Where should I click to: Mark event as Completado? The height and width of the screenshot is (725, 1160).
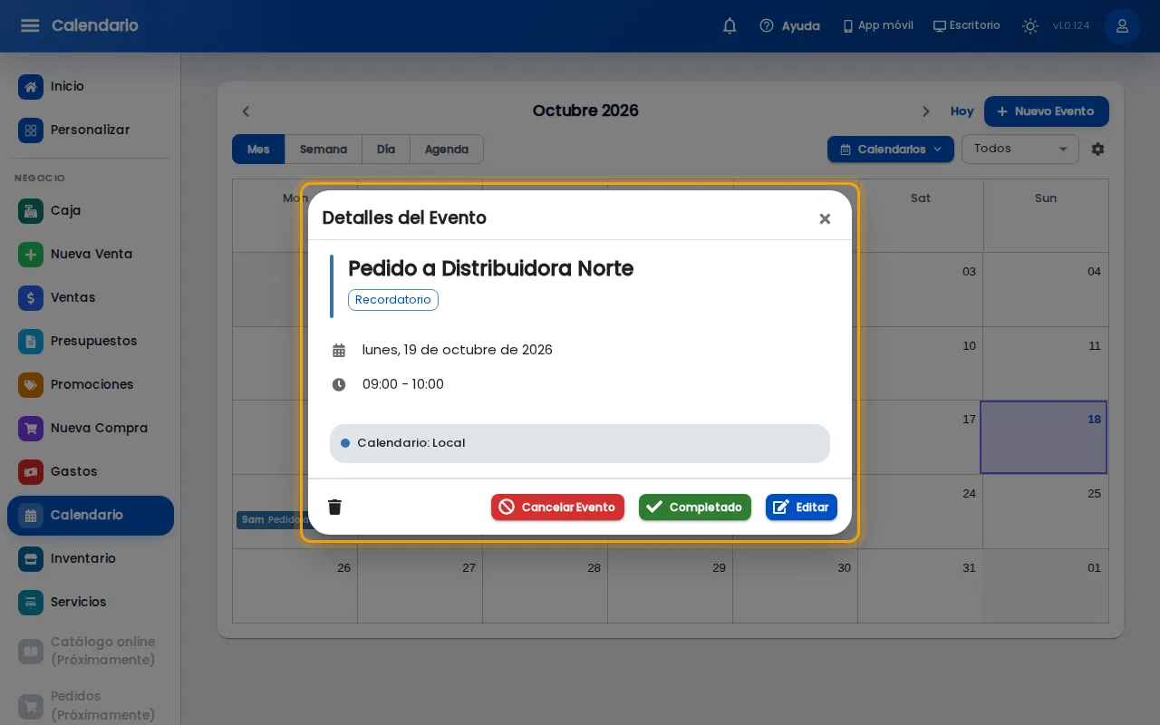click(x=695, y=507)
